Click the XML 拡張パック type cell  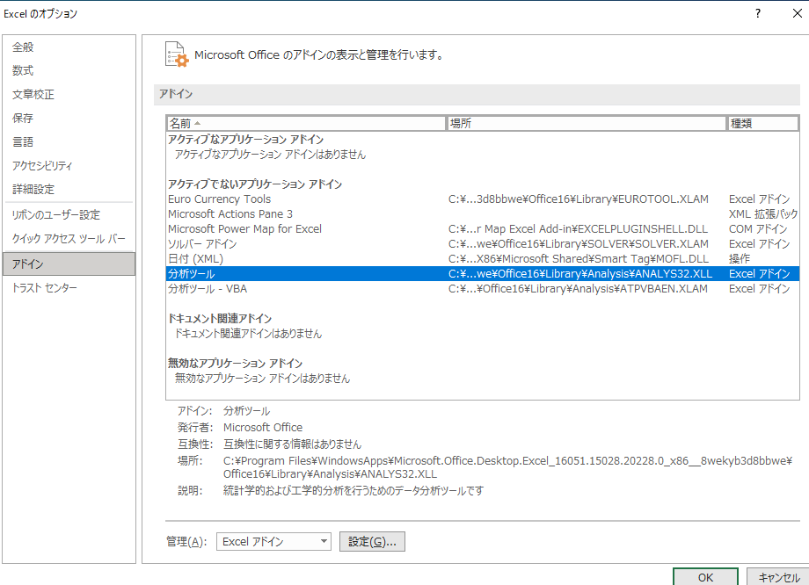[x=763, y=214]
